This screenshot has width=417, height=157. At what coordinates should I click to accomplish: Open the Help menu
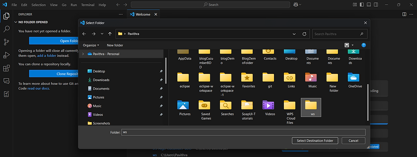tap(102, 5)
